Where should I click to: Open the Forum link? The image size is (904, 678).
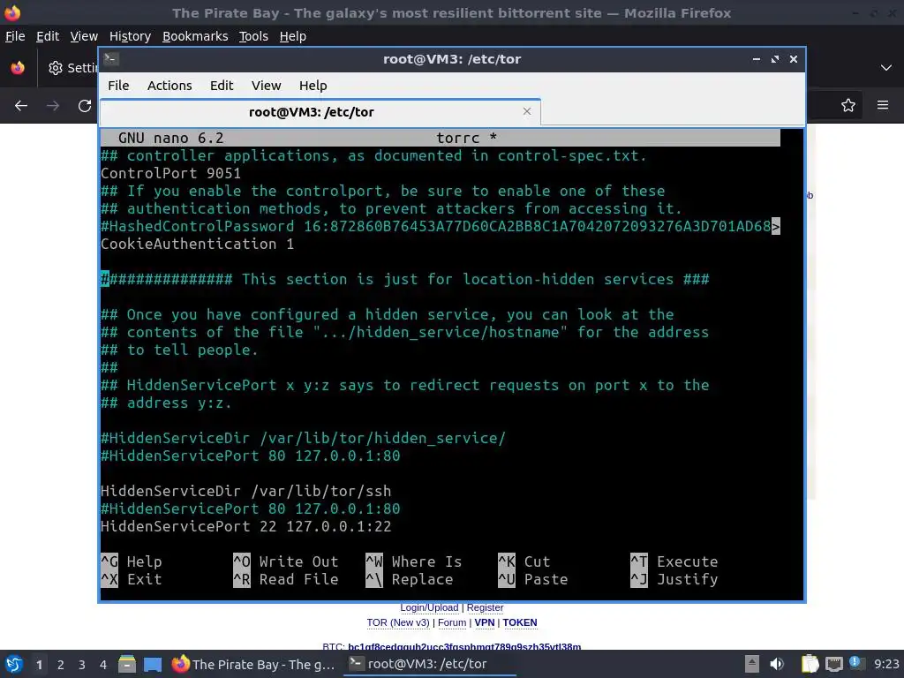point(452,622)
